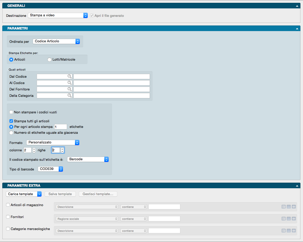Collapse the PARAMETRI section header

pyautogui.click(x=297, y=29)
